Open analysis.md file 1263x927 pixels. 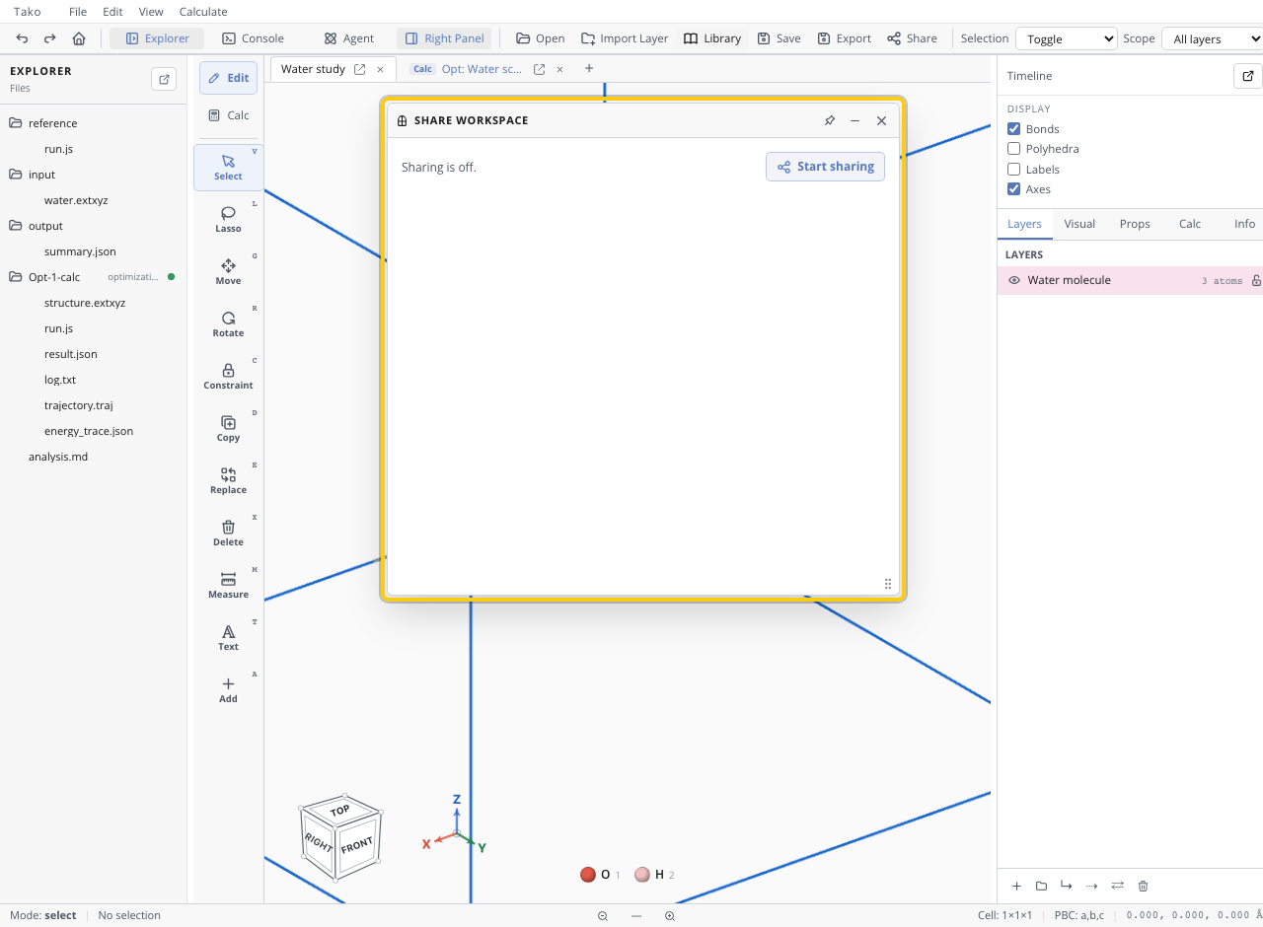click(58, 457)
